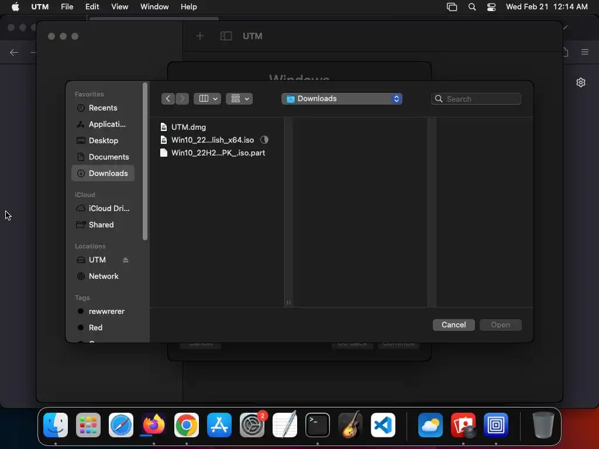The height and width of the screenshot is (449, 599).
Task: Select Documents in the sidebar
Action: pyautogui.click(x=103, y=157)
